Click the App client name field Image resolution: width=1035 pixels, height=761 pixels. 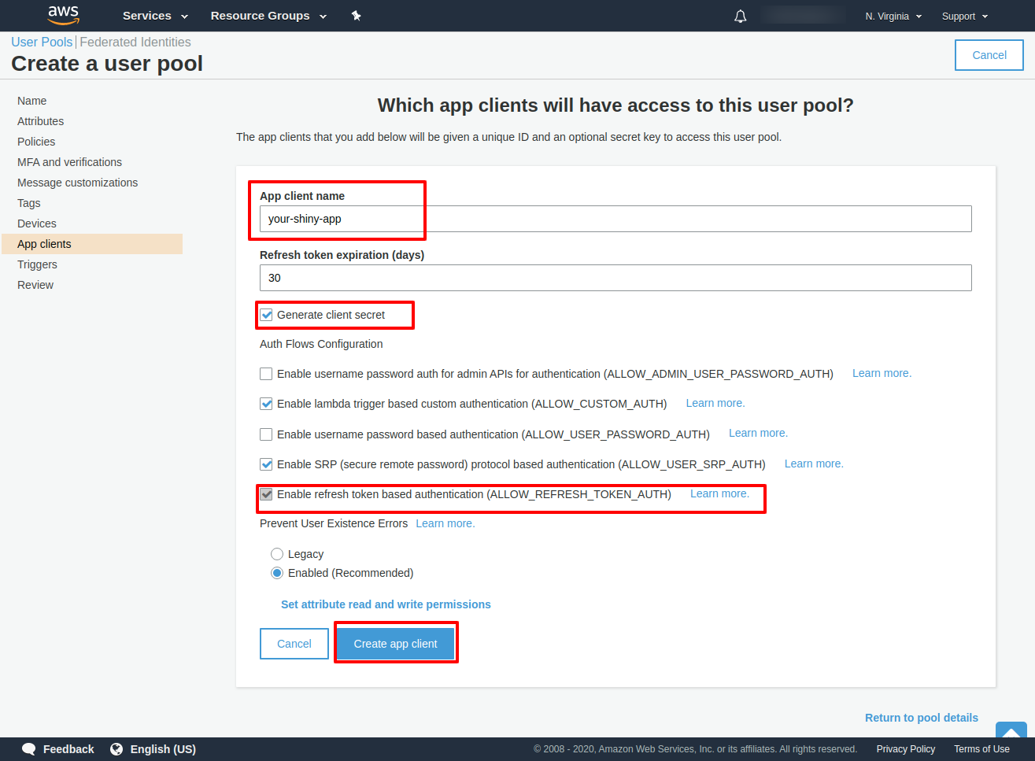point(615,219)
